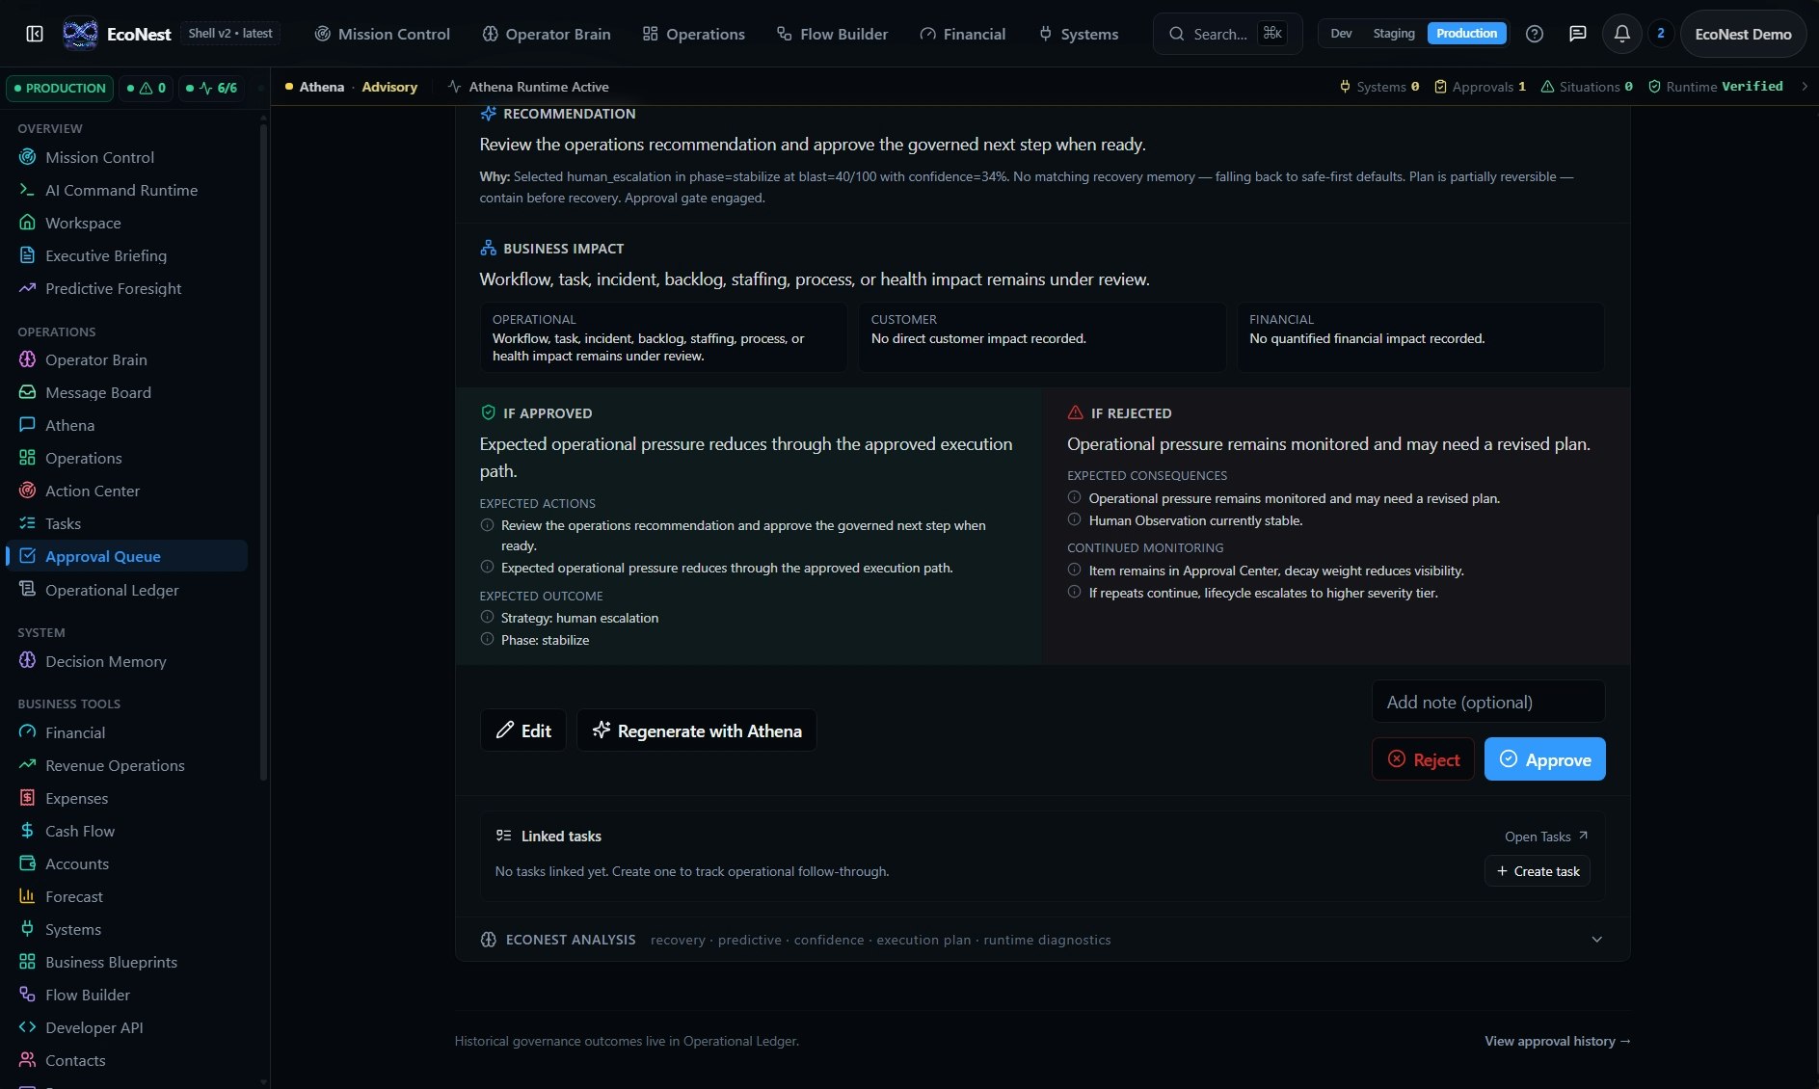The image size is (1819, 1089).
Task: Follow the View approval history link
Action: pos(1558,1041)
